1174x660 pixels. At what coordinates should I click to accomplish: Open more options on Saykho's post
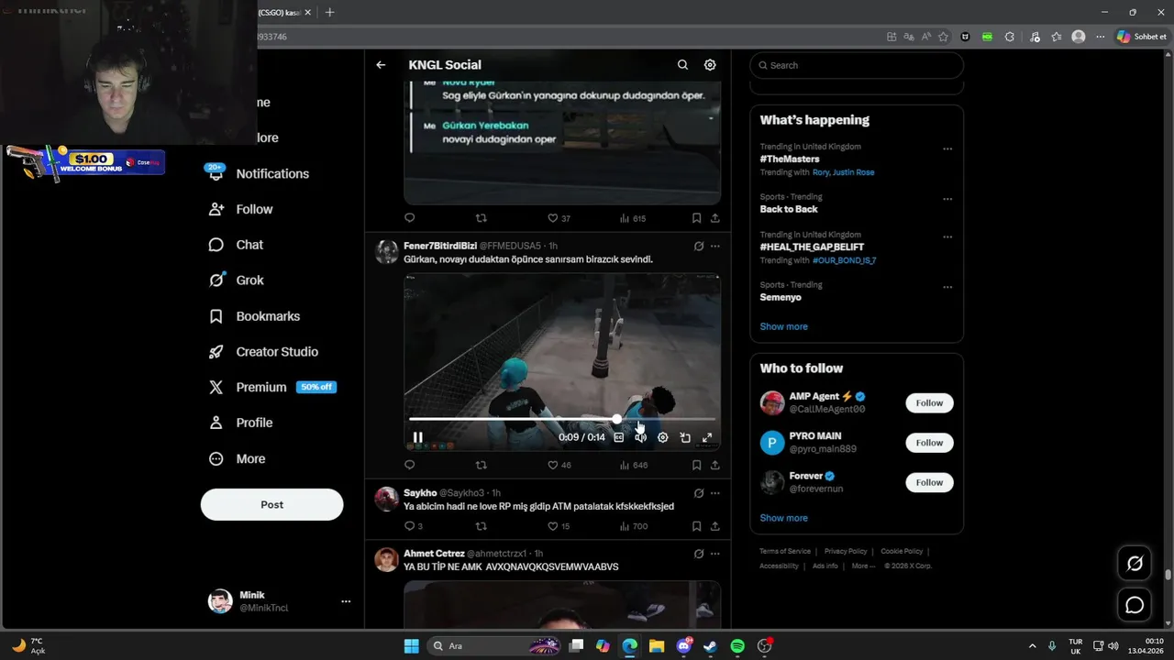715,493
